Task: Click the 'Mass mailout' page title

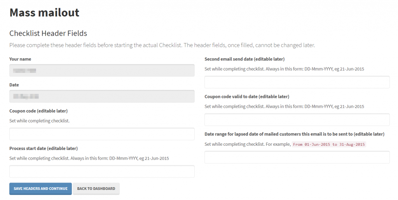Action: (x=44, y=12)
